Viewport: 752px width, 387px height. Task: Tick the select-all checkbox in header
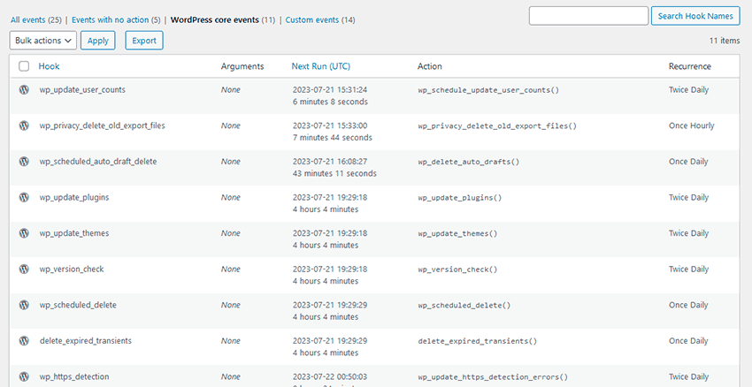(24, 66)
